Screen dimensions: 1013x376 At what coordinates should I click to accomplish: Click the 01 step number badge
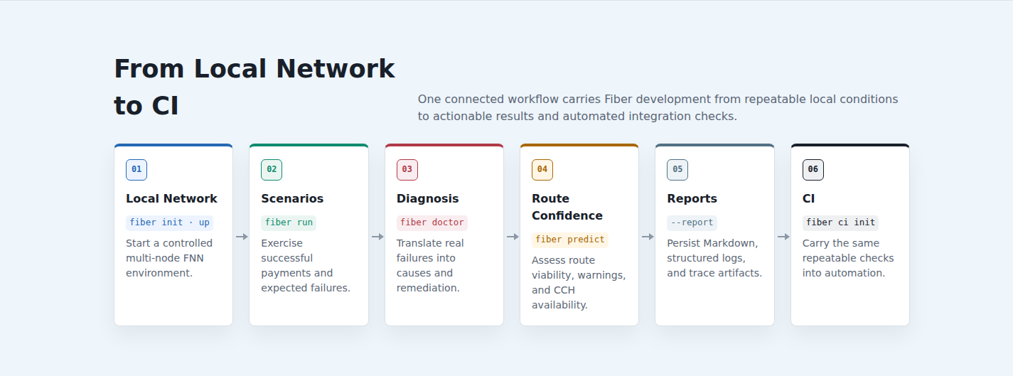pos(136,170)
